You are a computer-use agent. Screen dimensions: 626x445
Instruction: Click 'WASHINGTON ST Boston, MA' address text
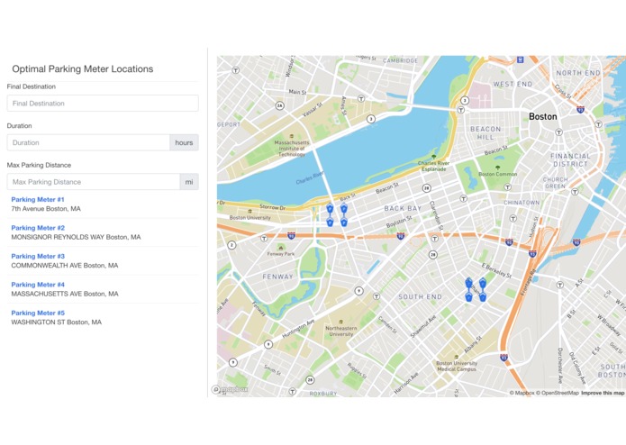click(56, 322)
